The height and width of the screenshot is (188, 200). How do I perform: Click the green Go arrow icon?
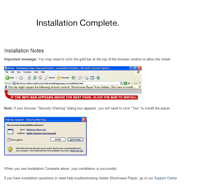pos(125,83)
